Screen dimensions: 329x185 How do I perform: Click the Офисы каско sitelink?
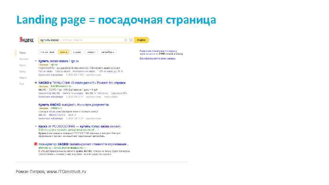[62, 71]
